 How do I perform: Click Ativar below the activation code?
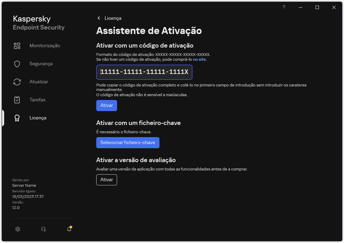pyautogui.click(x=106, y=106)
